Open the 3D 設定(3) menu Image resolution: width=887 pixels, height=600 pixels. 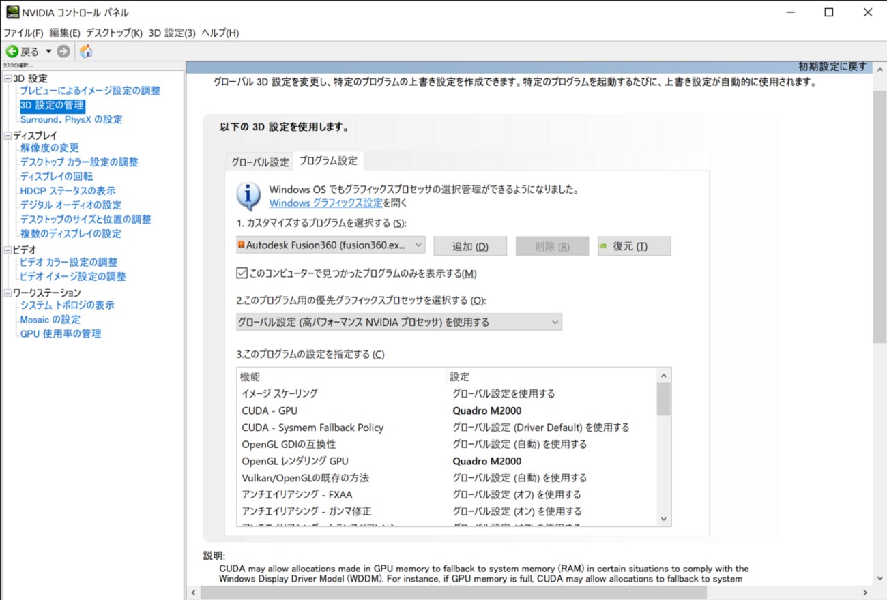[x=172, y=33]
